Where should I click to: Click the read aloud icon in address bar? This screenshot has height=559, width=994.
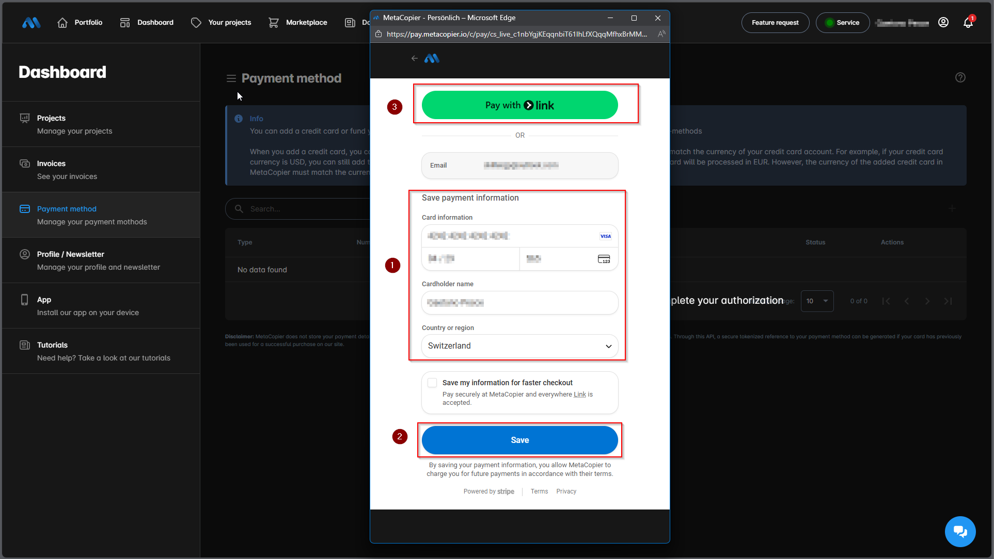point(661,34)
